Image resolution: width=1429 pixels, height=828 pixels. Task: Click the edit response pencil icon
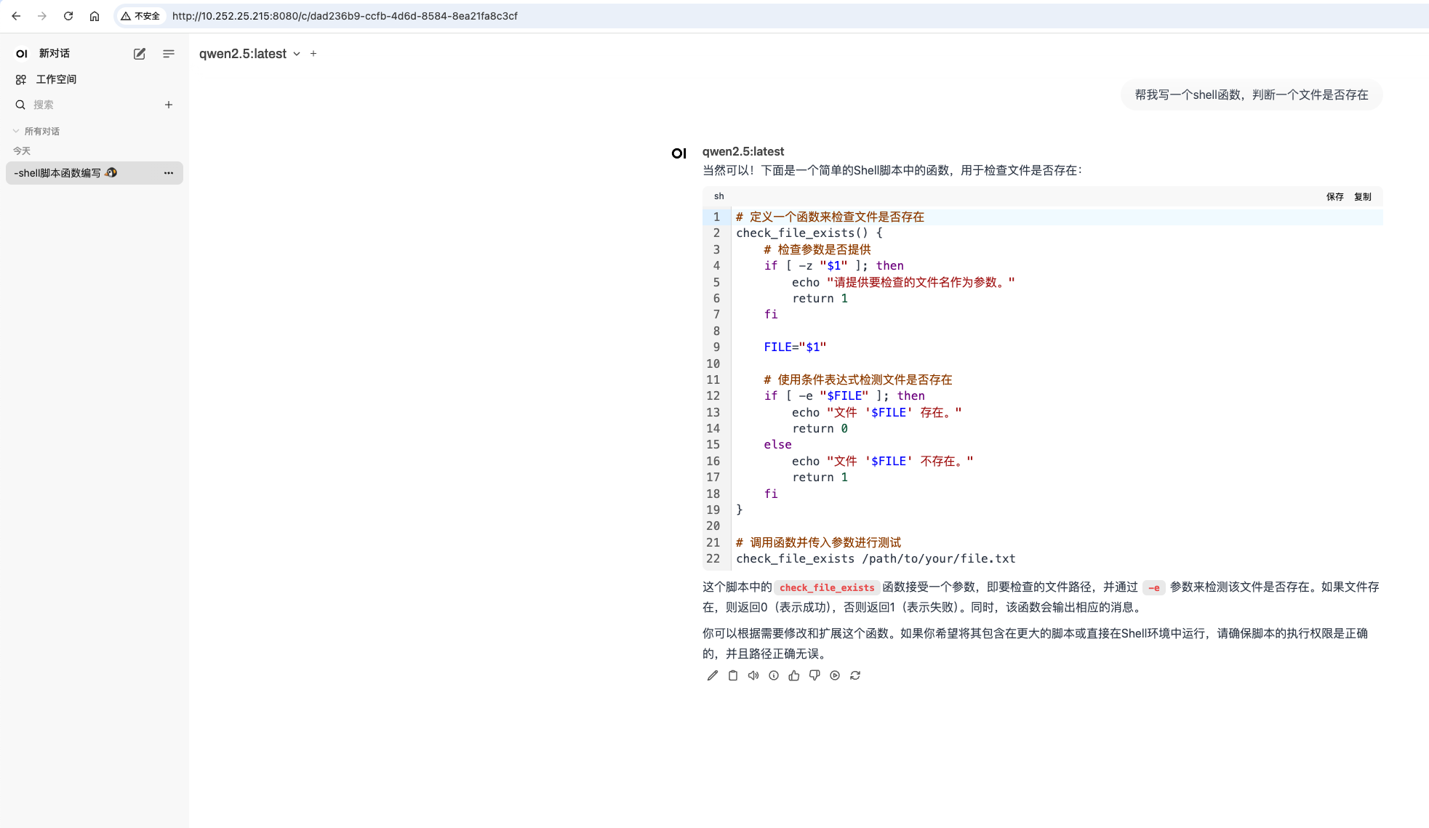click(712, 675)
